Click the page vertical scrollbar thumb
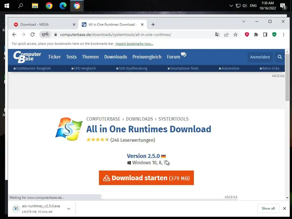The height and width of the screenshot is (219, 292). 287,77
